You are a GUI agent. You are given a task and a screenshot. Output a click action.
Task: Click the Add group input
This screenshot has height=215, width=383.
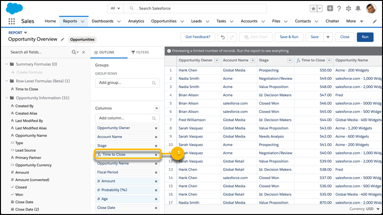[x=127, y=83]
